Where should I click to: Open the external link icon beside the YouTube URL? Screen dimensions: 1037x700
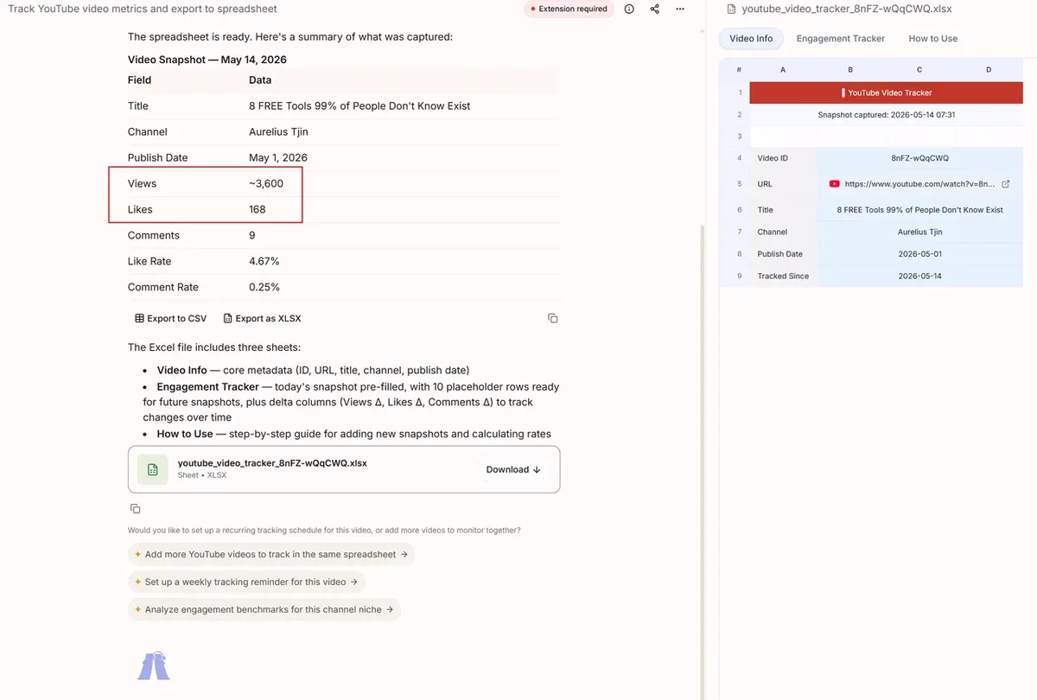pos(1005,184)
